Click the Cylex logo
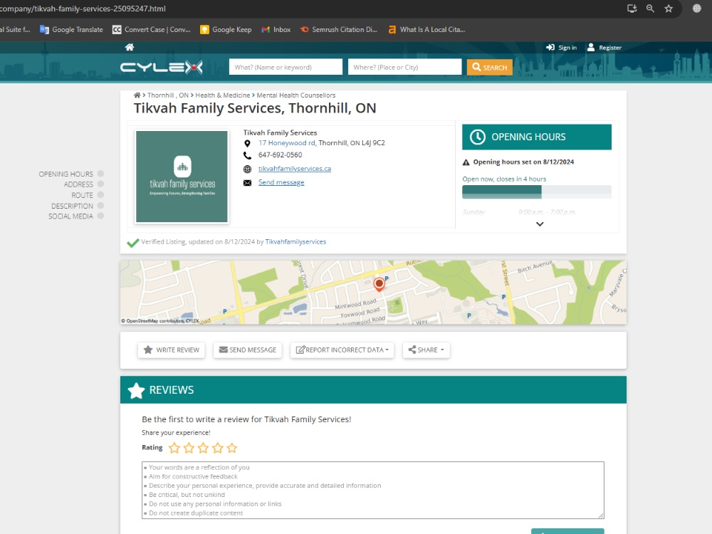Screen dimensions: 712x534 (161, 67)
